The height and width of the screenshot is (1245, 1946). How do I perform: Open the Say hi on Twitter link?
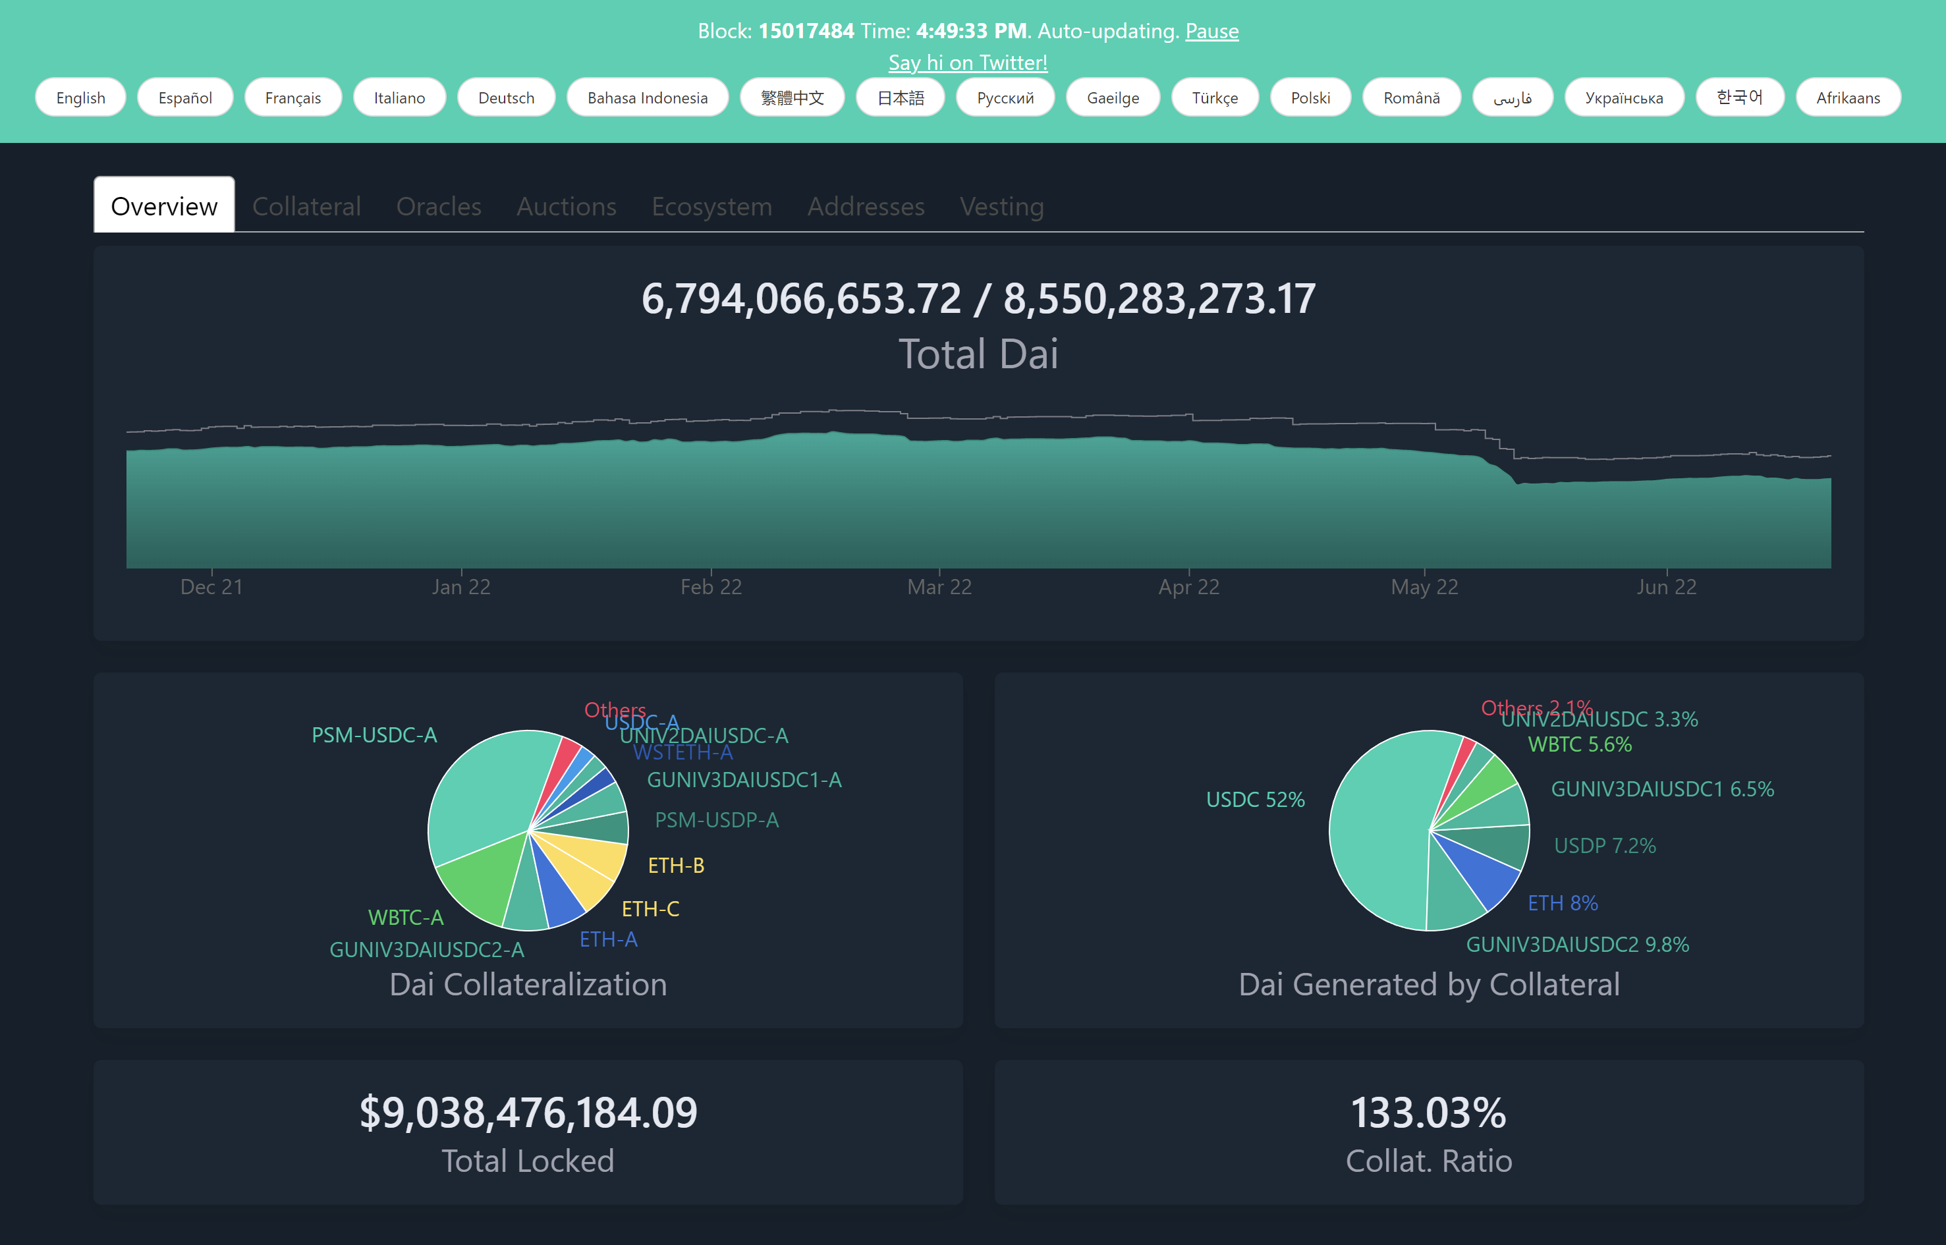pyautogui.click(x=968, y=62)
